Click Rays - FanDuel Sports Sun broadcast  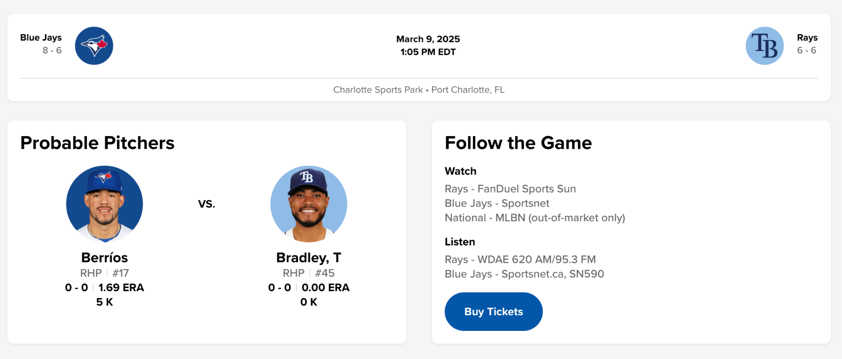(x=510, y=189)
